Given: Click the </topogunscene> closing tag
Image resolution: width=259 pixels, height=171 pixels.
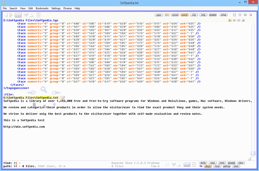Looking at the screenshot, I should click(x=16, y=88).
